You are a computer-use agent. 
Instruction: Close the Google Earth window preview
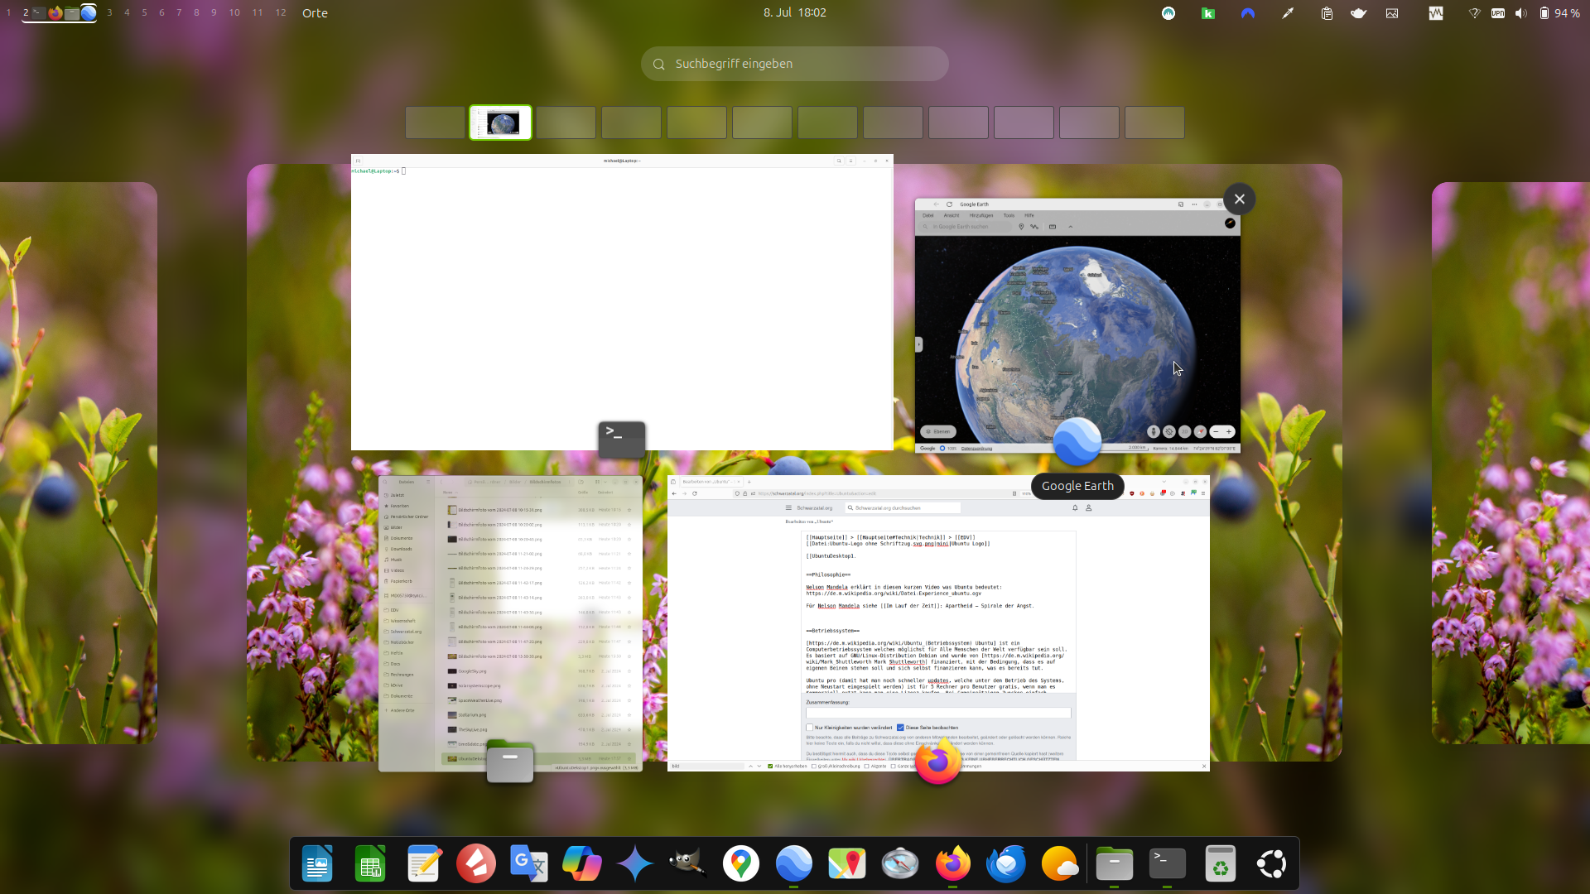[x=1239, y=199]
